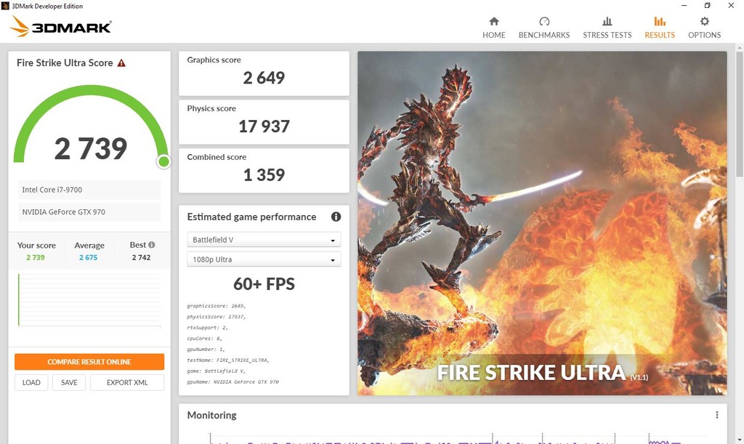Click the SAVE button
This screenshot has height=444, width=744.
coord(69,382)
